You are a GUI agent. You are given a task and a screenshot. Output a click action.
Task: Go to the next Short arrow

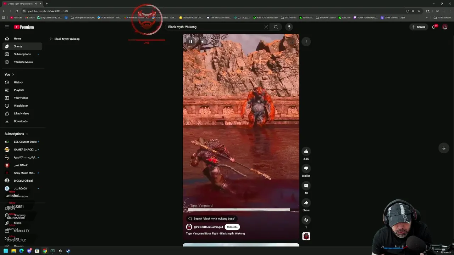tap(444, 148)
